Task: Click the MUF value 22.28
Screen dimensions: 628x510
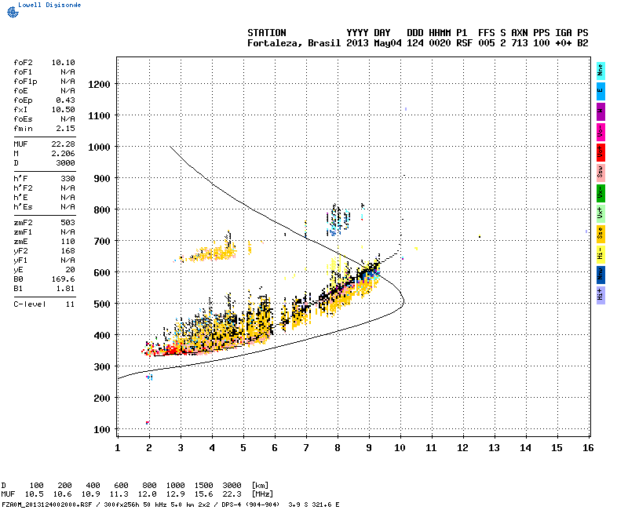Action: pyautogui.click(x=63, y=144)
